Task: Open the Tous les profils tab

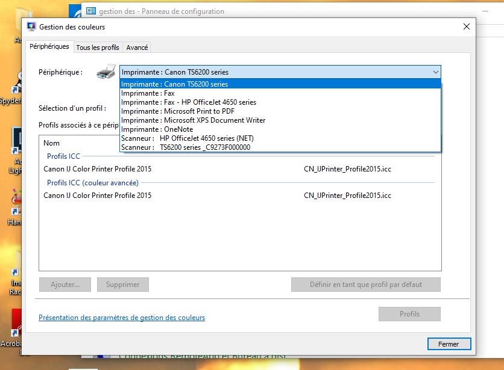Action: pos(98,48)
